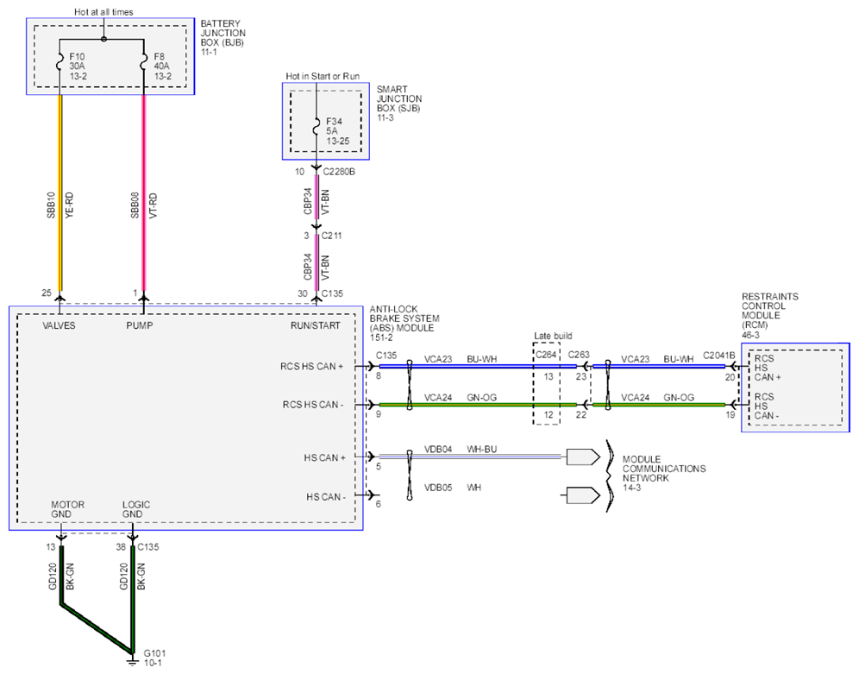Click the yellow-red YE-RD wire
The width and height of the screenshot is (859, 674).
pyautogui.click(x=60, y=192)
